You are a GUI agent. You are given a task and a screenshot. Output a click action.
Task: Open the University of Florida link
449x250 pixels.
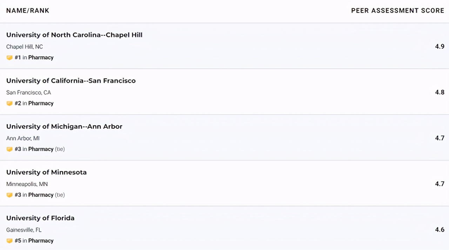click(x=40, y=218)
